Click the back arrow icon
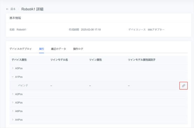The height and width of the screenshot is (128, 194). pyautogui.click(x=7, y=9)
